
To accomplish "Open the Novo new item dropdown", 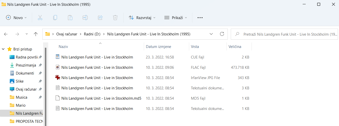I will 16,18.
